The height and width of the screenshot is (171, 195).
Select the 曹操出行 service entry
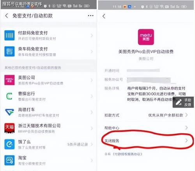point(49,96)
